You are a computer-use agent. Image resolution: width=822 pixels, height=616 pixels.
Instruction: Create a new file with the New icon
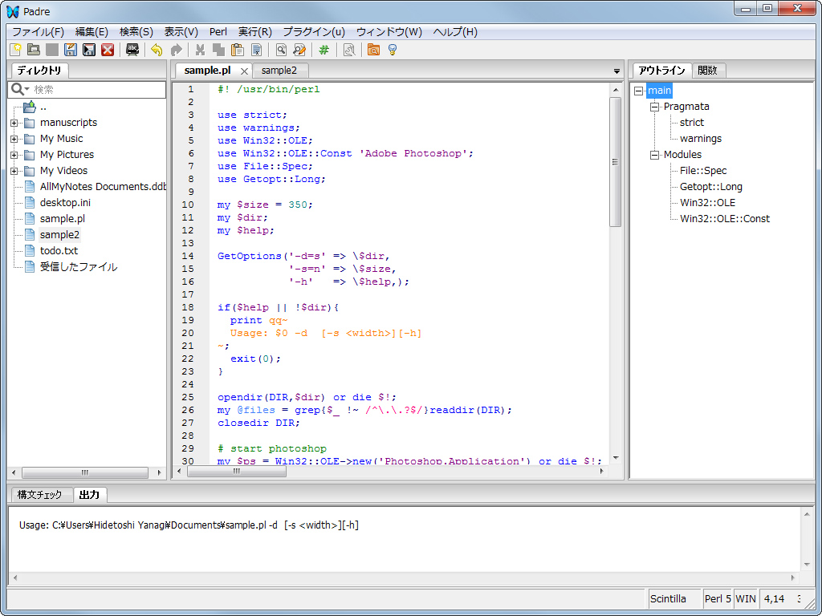pos(16,50)
